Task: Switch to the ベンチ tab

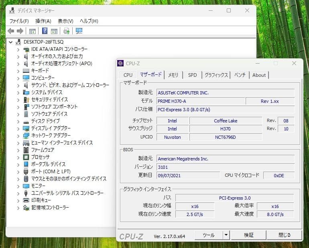Action: click(x=240, y=75)
